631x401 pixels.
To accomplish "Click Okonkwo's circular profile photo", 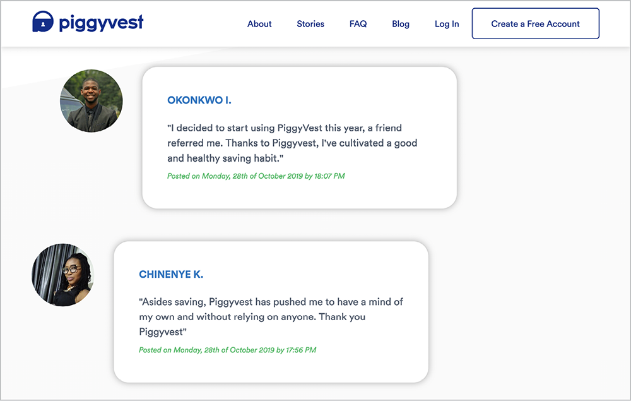I will coord(91,100).
